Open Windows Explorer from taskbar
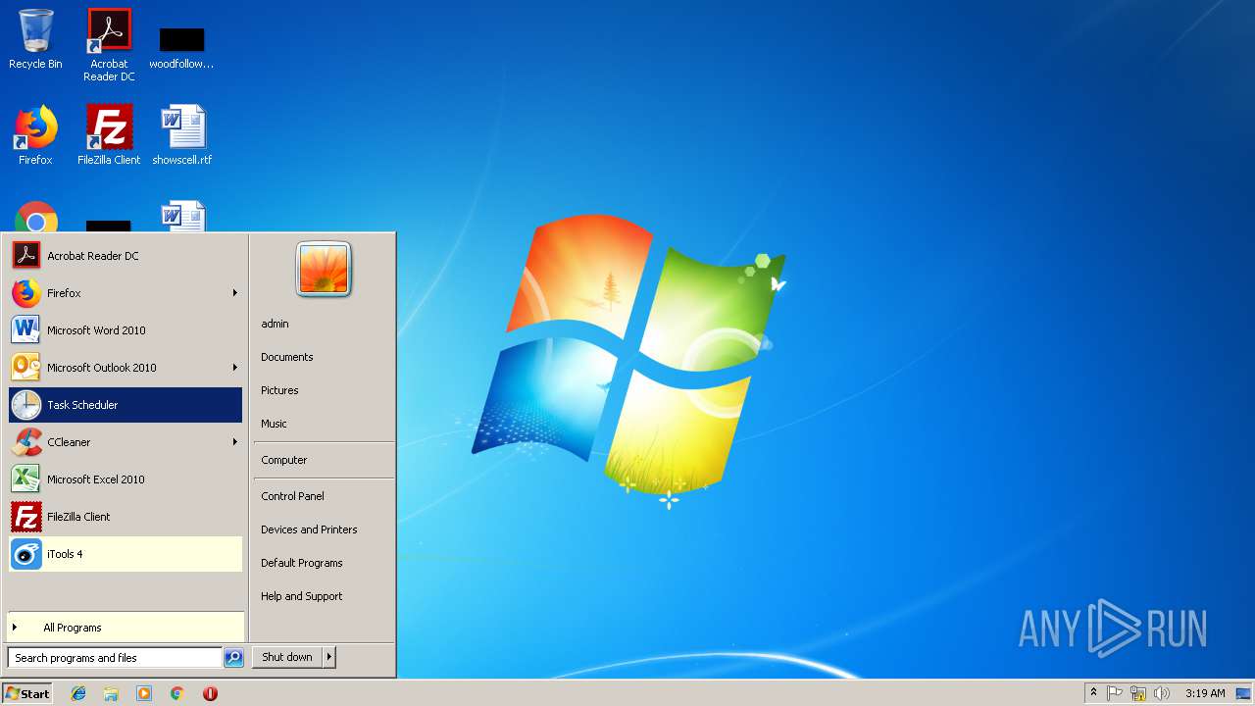Image resolution: width=1255 pixels, height=706 pixels. 111,693
